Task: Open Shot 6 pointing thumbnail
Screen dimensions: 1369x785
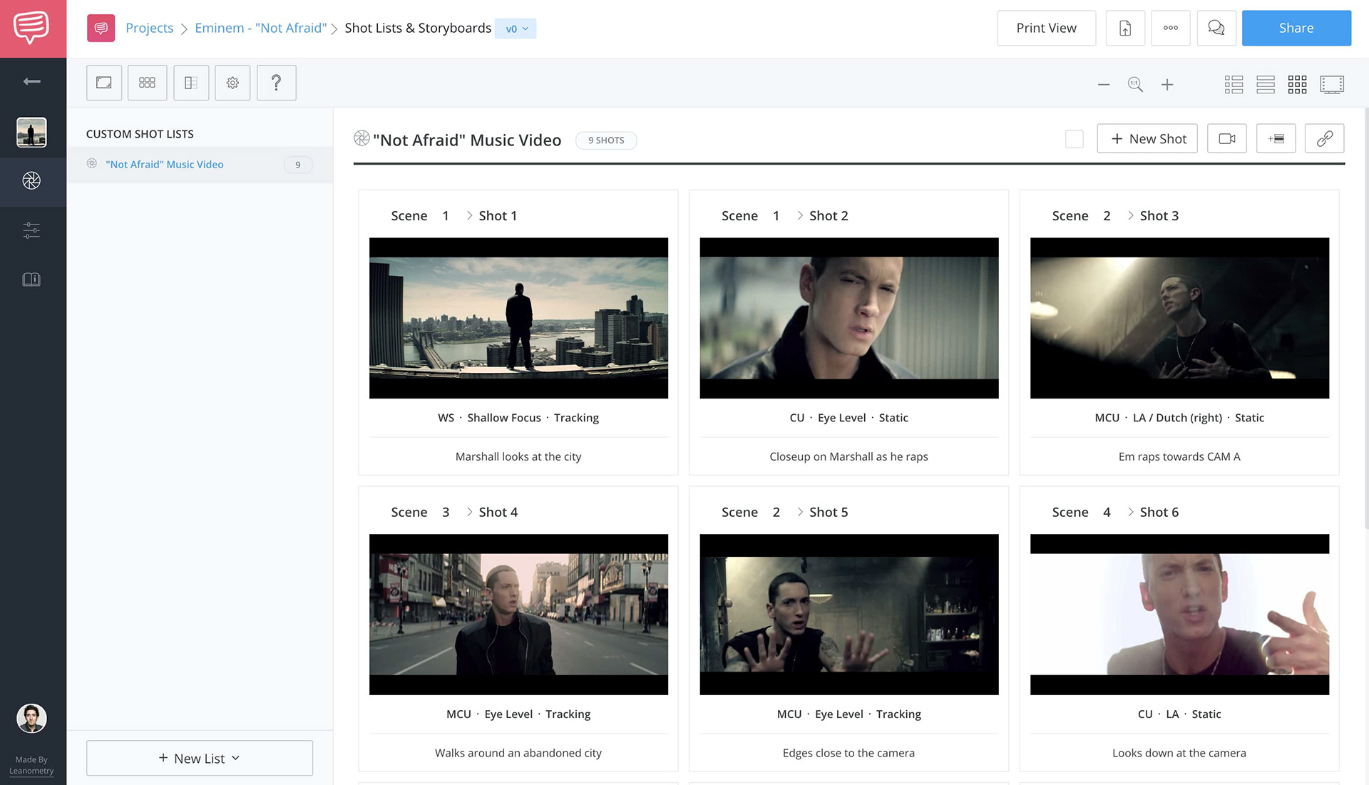Action: point(1179,615)
